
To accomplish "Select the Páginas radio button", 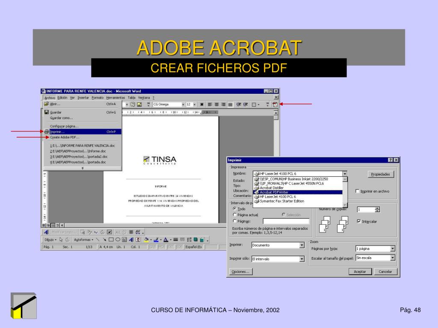I will tap(235, 221).
